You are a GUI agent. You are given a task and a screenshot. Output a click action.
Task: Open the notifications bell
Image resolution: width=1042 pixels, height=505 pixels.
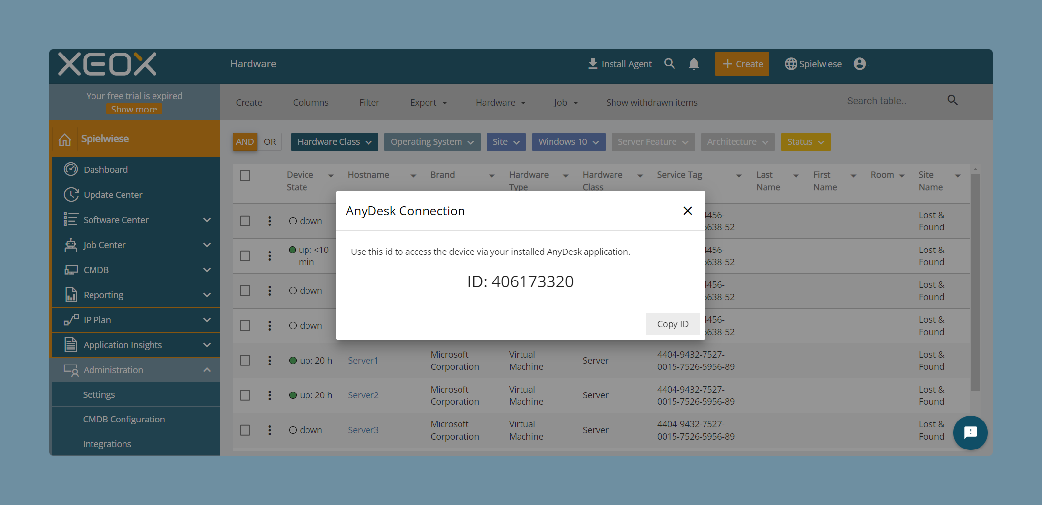694,64
